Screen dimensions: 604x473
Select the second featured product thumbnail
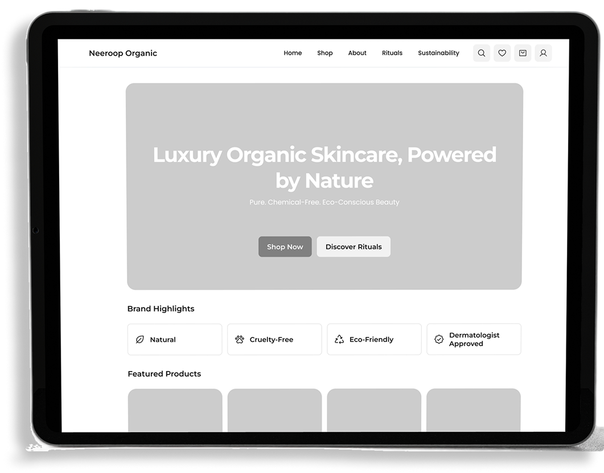click(x=274, y=410)
